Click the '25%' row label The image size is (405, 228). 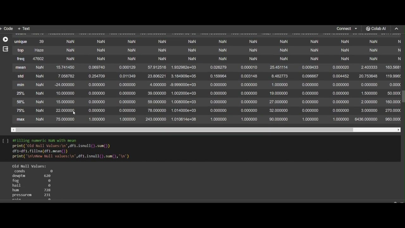click(21, 93)
